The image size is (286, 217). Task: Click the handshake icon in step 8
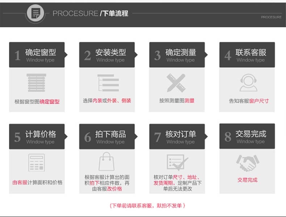point(248,163)
